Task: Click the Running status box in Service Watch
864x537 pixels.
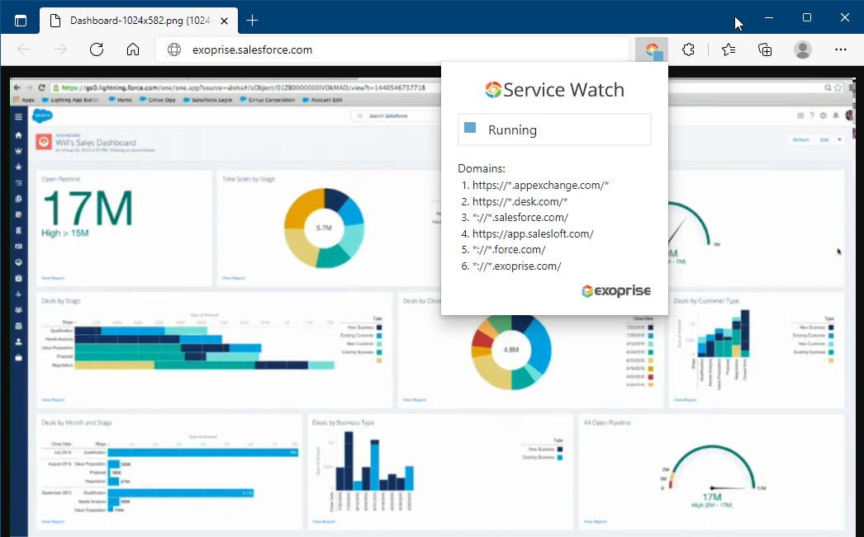Action: coord(554,130)
